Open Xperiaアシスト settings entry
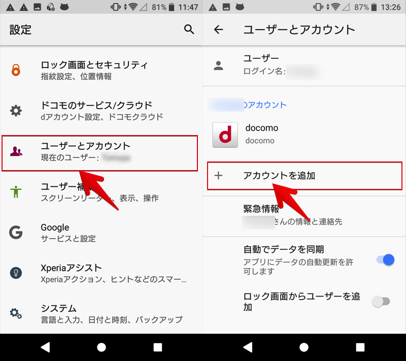This screenshot has height=361, width=406. (113, 273)
